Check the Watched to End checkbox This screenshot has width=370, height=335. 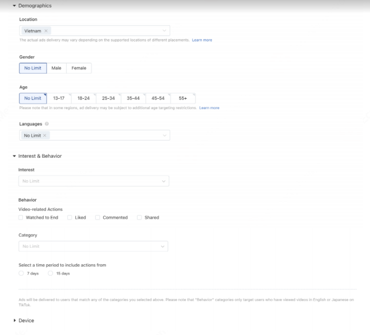(20, 218)
